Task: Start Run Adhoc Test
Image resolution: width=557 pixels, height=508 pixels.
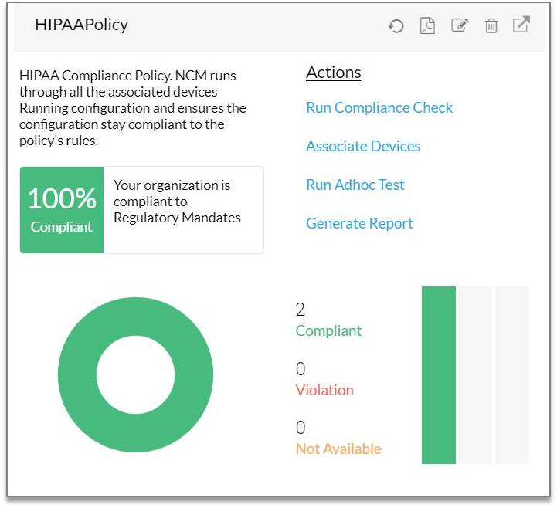Action: (355, 185)
